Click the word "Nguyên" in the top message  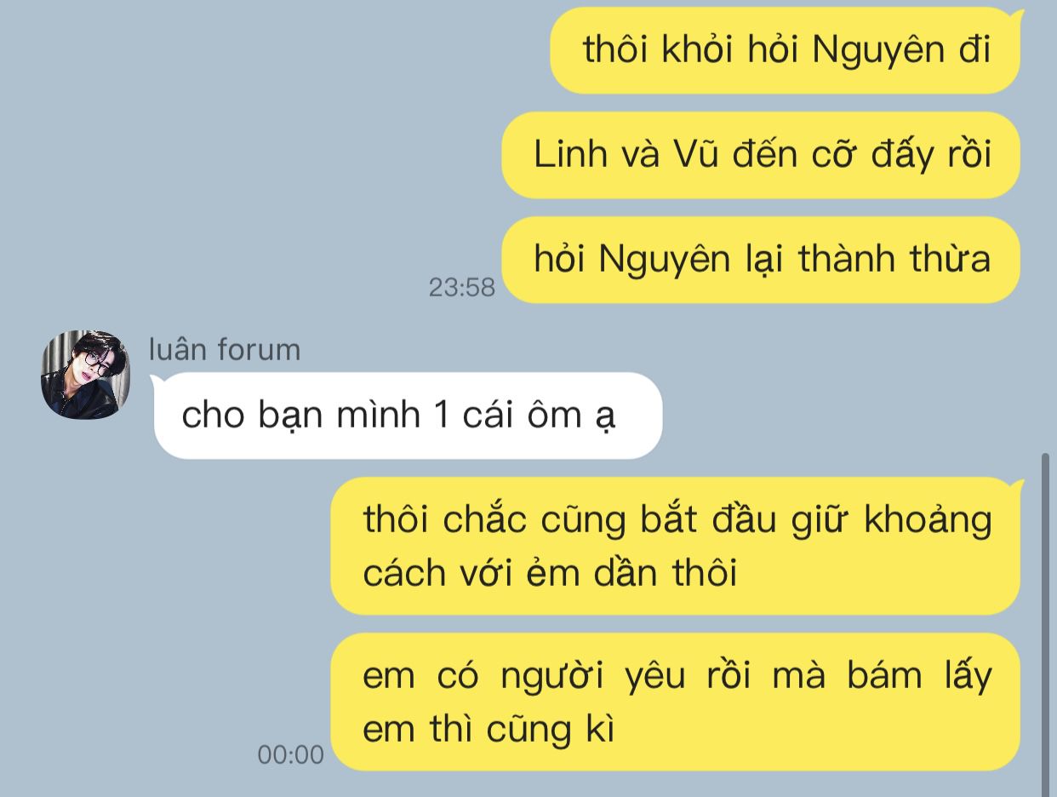tap(878, 51)
